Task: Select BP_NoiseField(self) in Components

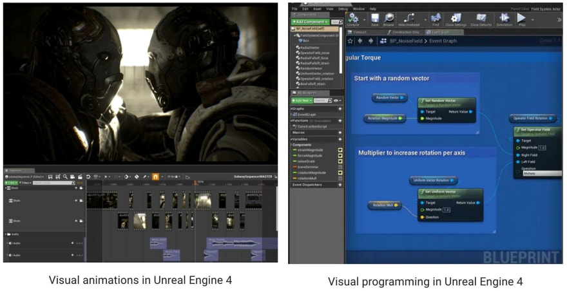Action: [315, 28]
